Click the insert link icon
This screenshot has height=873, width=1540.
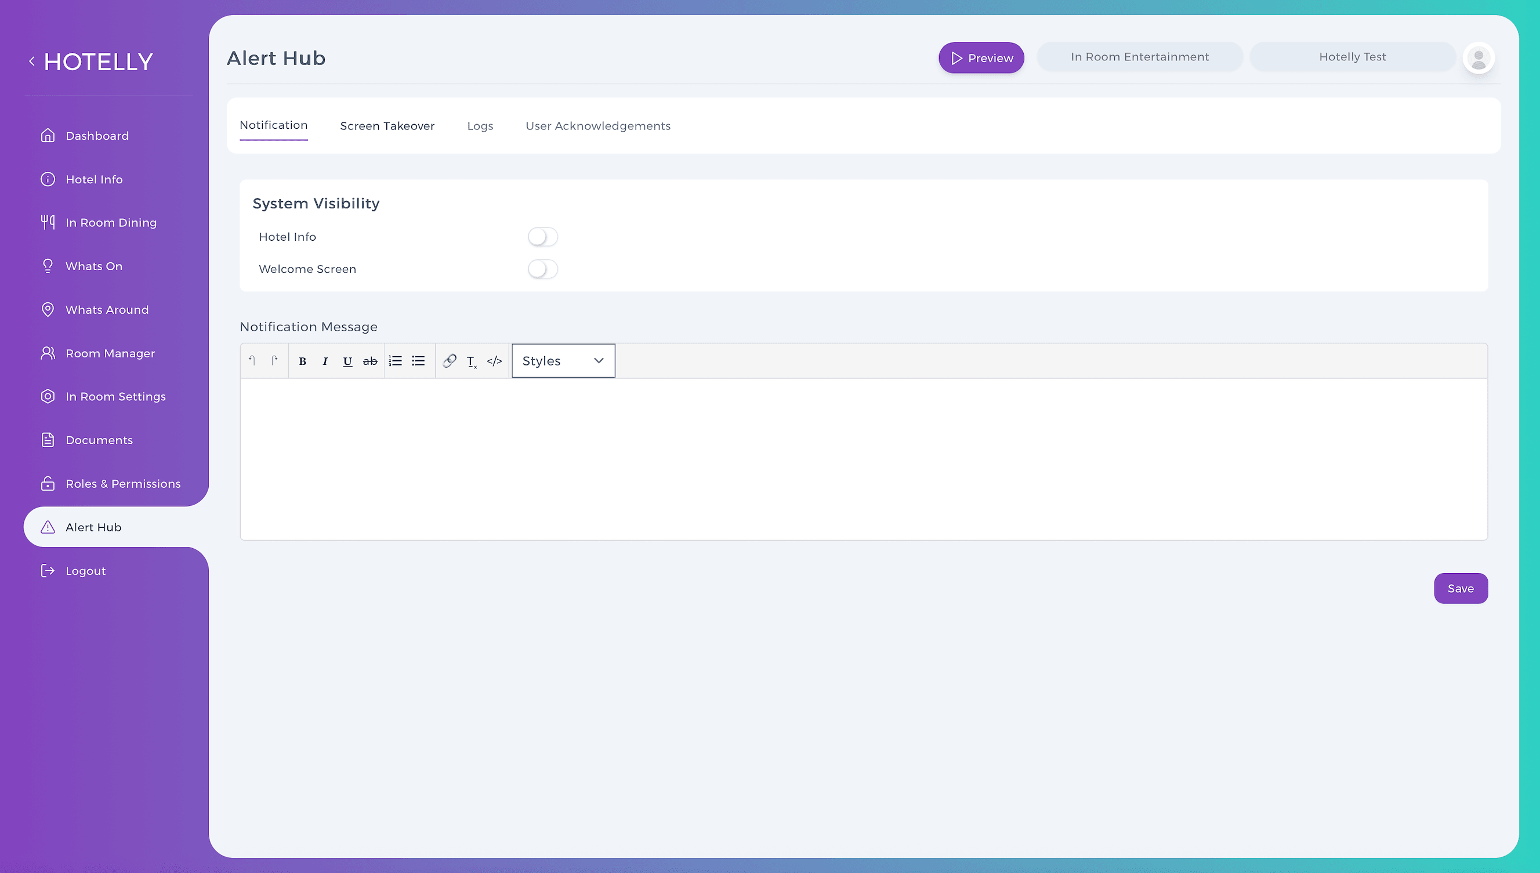pos(450,361)
